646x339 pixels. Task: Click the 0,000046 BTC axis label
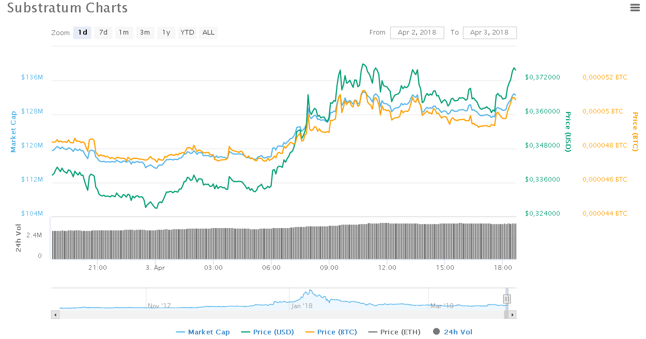[x=605, y=180]
